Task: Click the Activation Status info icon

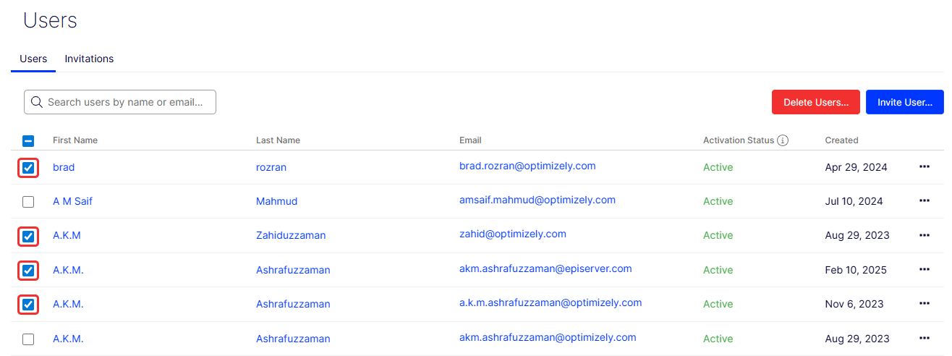Action: [x=783, y=140]
